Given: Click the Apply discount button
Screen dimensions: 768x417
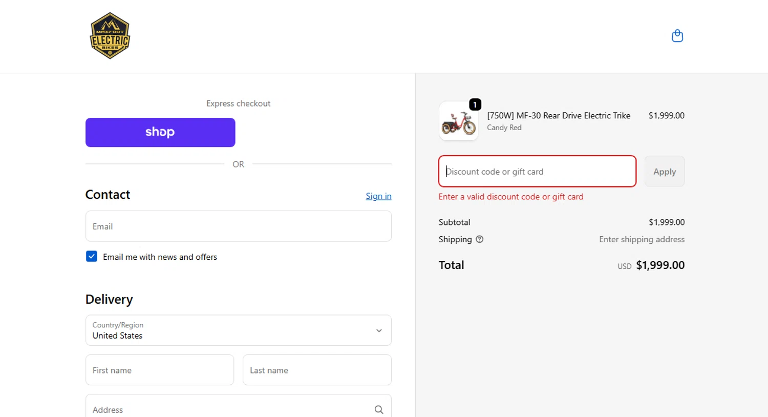Looking at the screenshot, I should click(664, 172).
